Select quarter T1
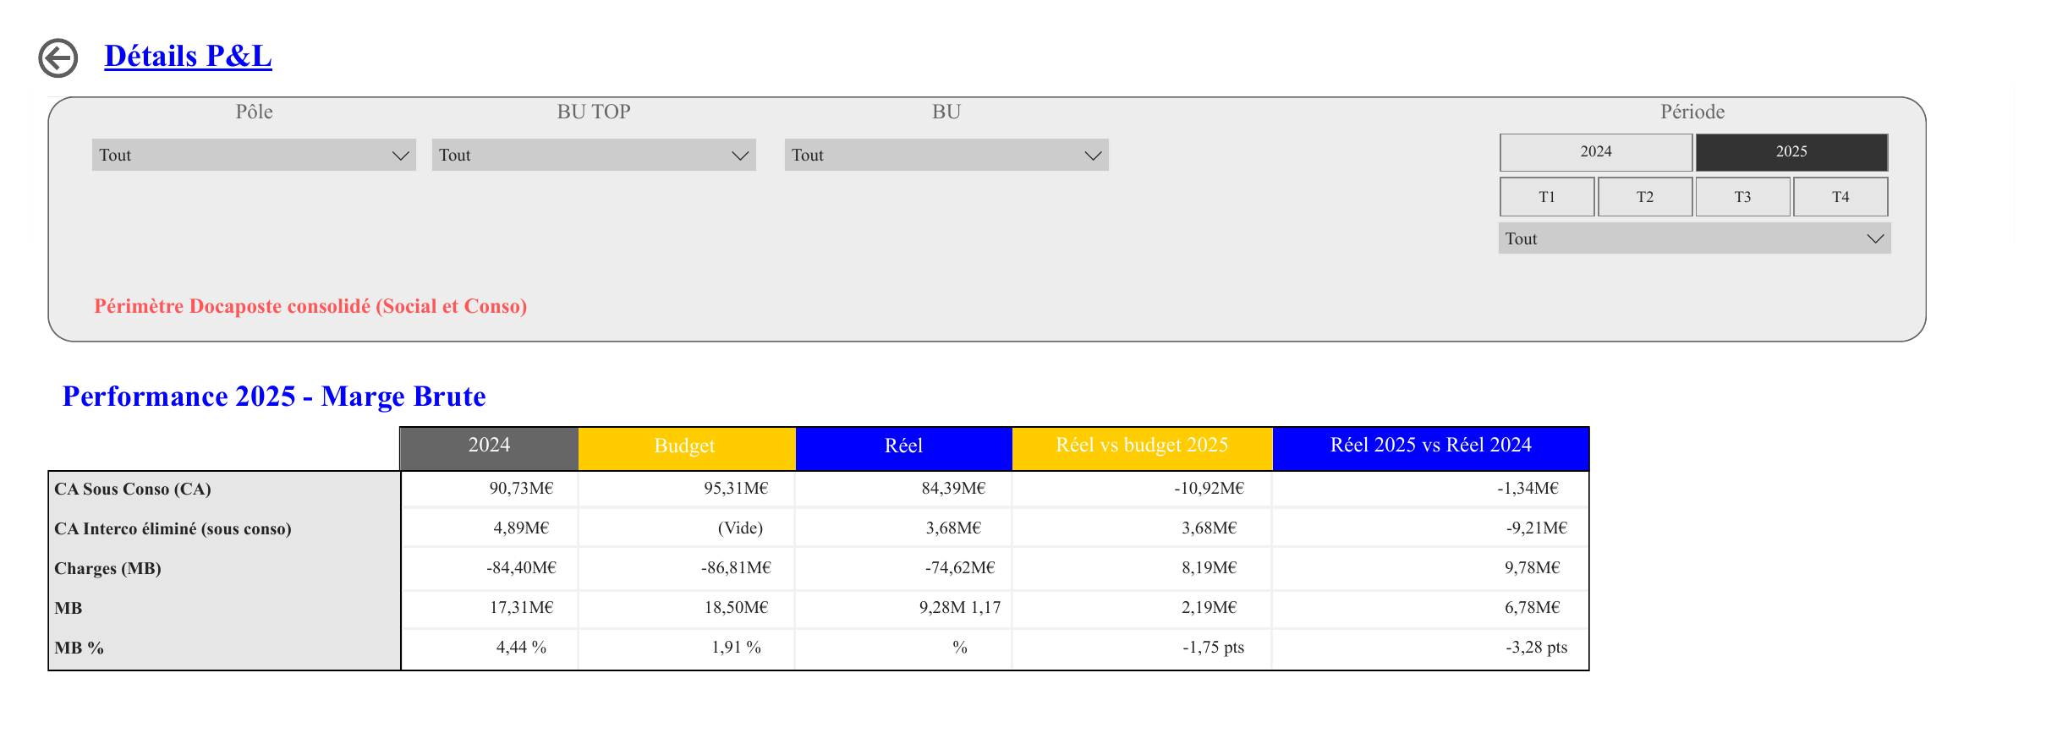This screenshot has width=2046, height=744. [1547, 197]
